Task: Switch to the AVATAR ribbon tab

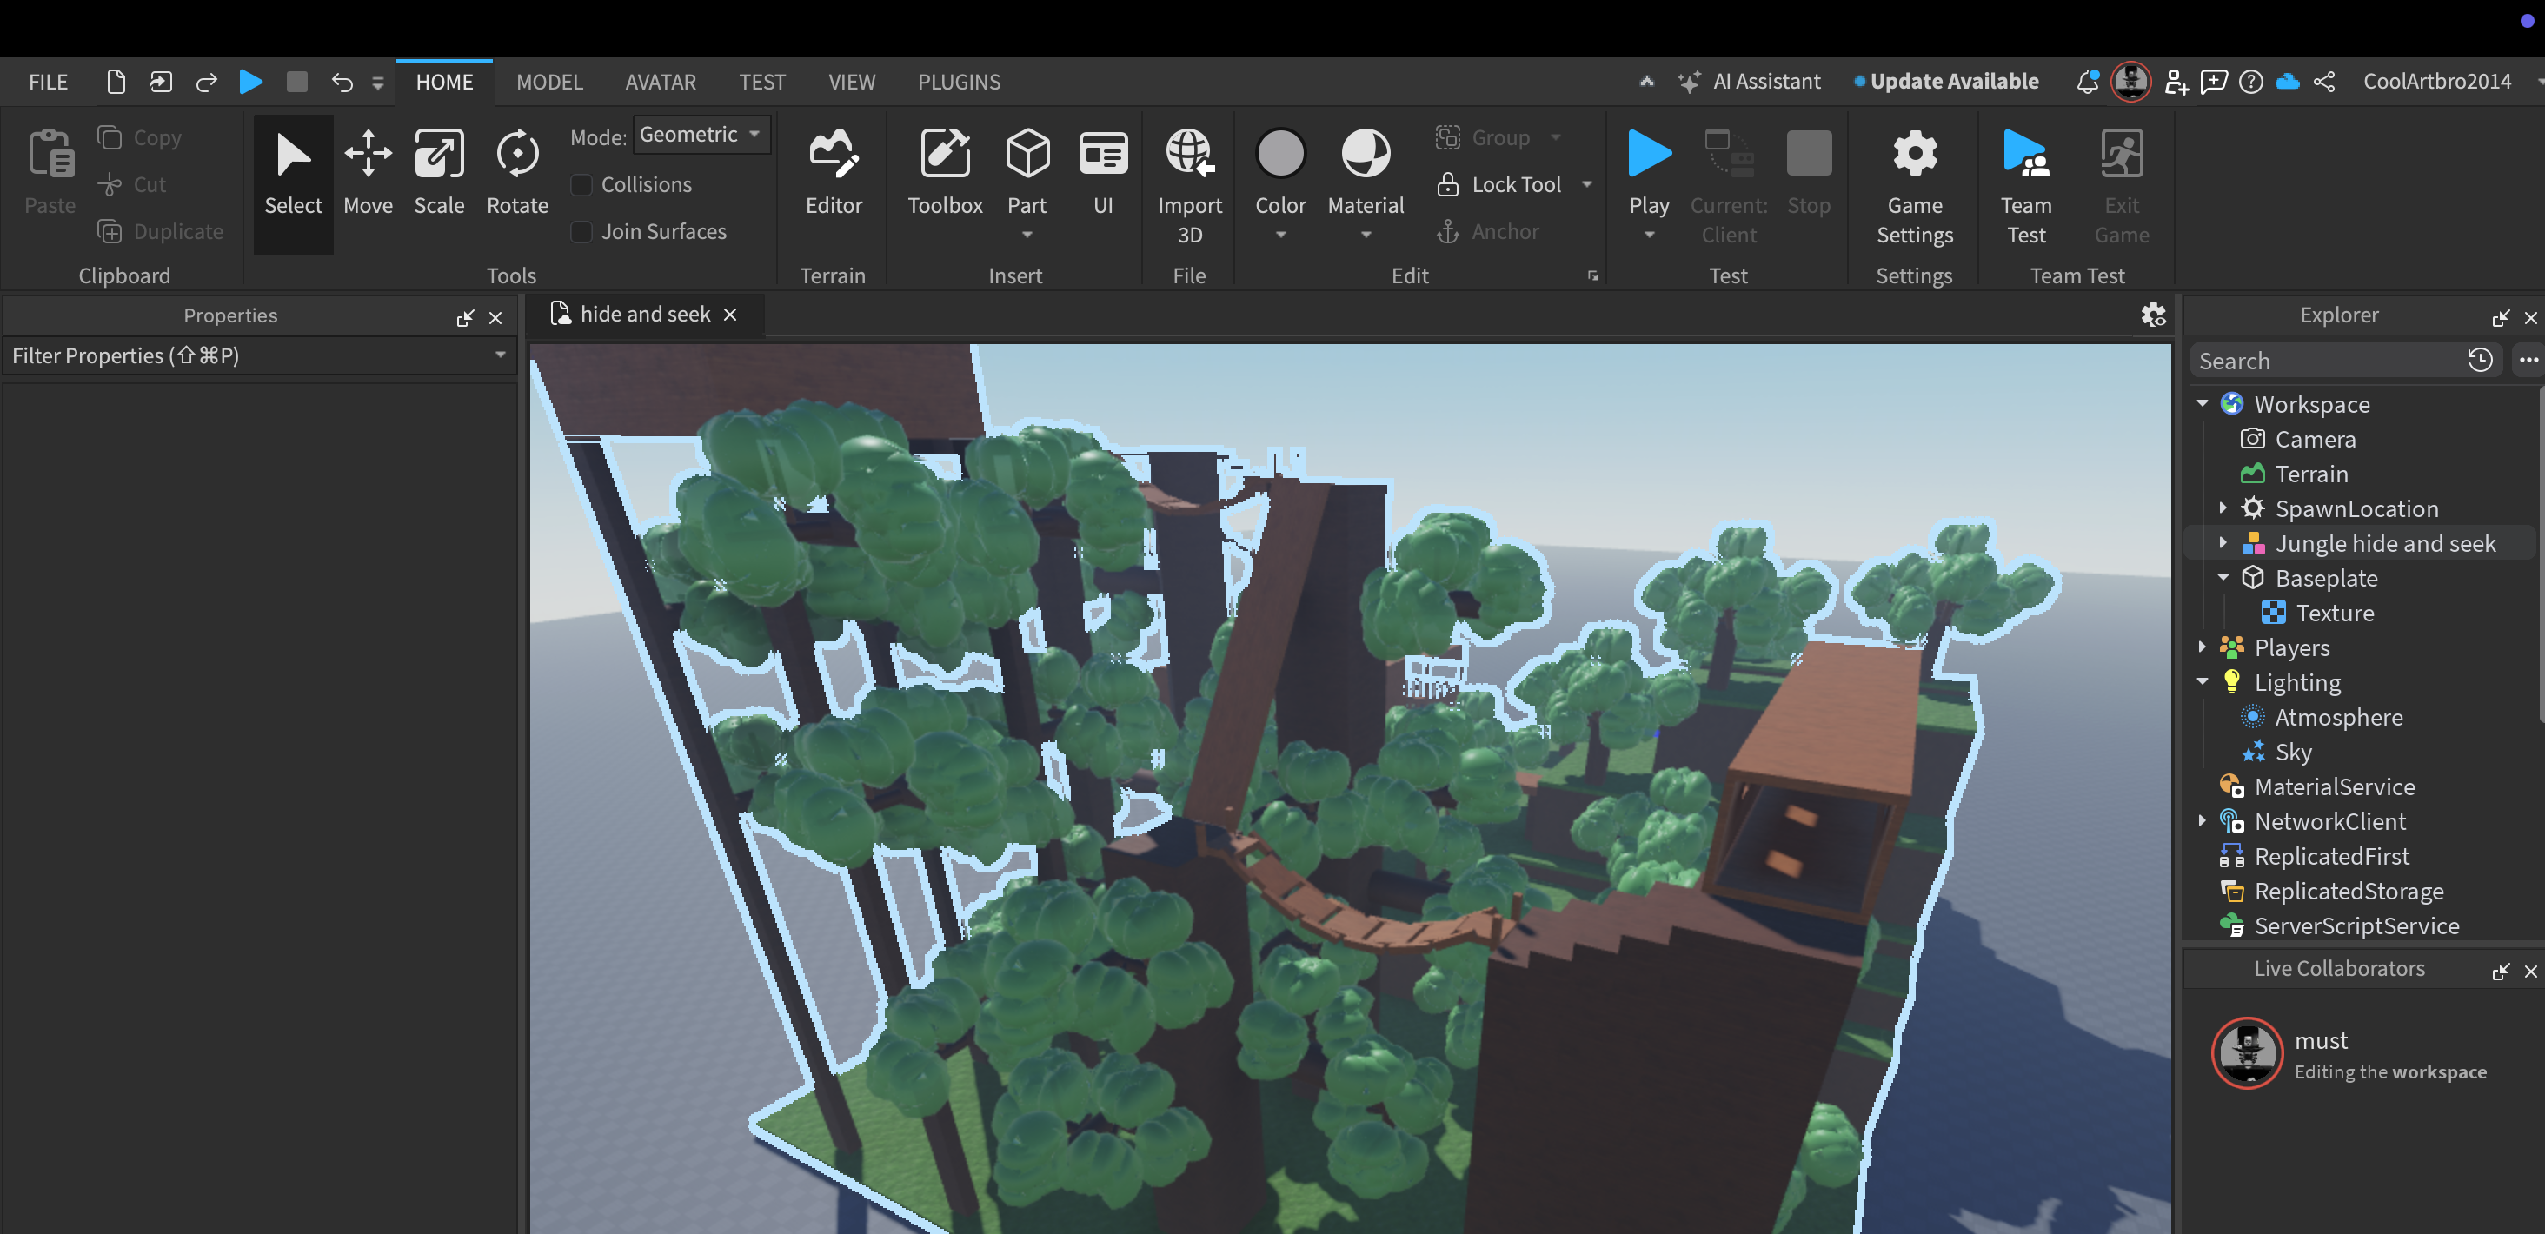Action: (660, 82)
